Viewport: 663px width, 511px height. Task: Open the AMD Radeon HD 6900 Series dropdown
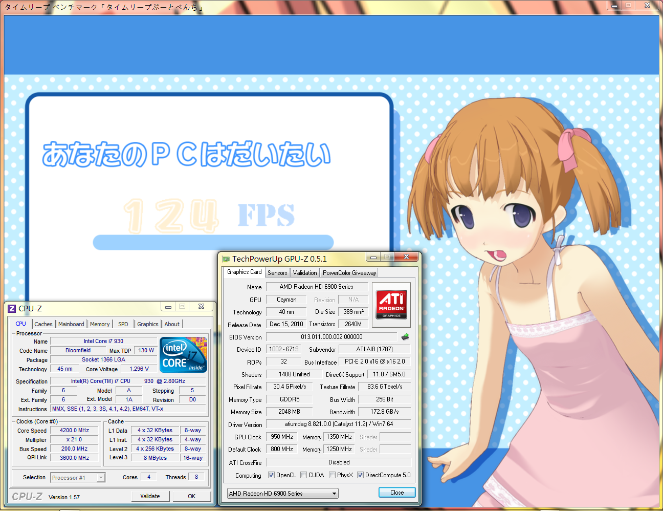(x=283, y=494)
